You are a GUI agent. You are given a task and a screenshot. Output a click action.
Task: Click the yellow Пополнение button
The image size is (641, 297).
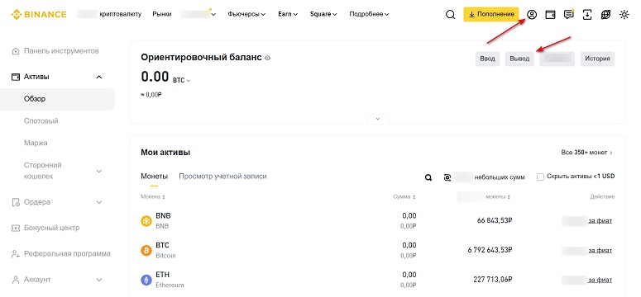coord(491,14)
